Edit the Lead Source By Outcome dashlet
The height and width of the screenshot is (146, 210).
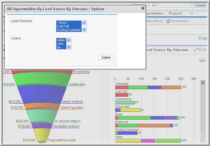(x=196, y=50)
